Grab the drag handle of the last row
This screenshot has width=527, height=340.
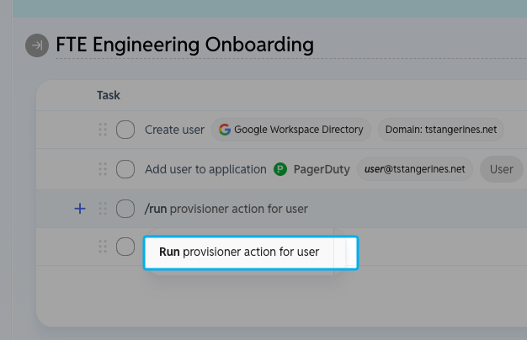pos(103,247)
